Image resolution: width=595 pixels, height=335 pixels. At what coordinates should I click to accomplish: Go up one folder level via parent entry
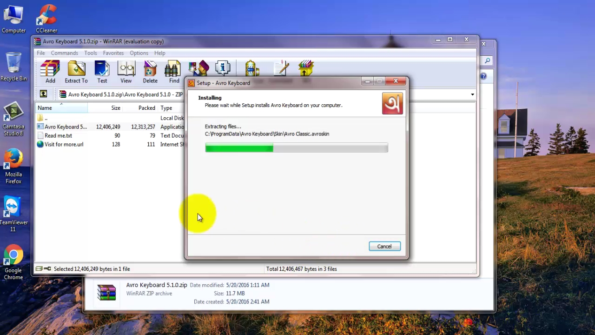pos(46,118)
